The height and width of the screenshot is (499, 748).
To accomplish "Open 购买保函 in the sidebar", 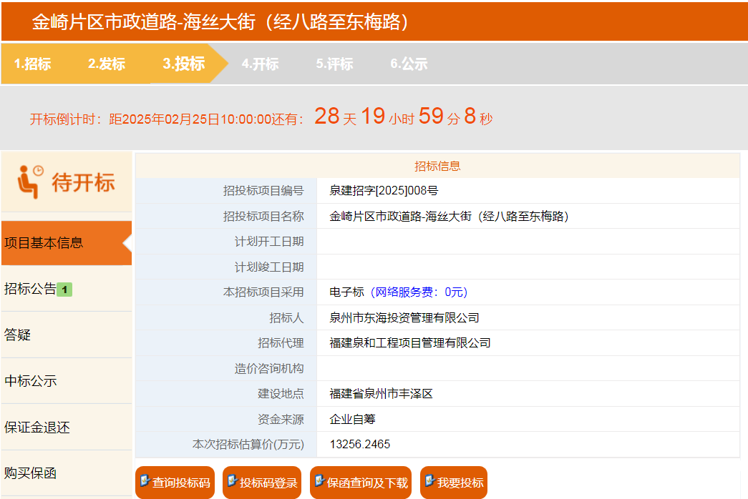I will (x=31, y=473).
